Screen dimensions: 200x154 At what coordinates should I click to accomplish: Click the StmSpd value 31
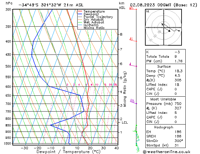click(x=177, y=145)
